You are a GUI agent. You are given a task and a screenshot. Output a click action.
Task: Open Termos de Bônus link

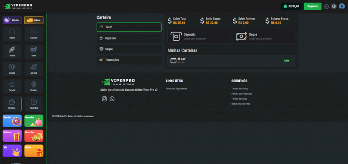pos(239,99)
